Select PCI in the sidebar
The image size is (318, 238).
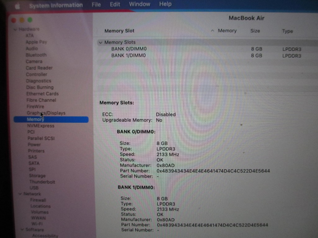click(31, 132)
